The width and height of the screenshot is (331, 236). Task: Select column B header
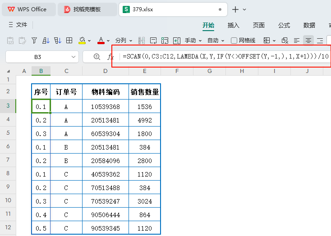click(x=41, y=71)
